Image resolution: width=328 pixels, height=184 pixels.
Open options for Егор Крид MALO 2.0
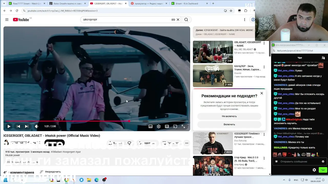(264, 158)
